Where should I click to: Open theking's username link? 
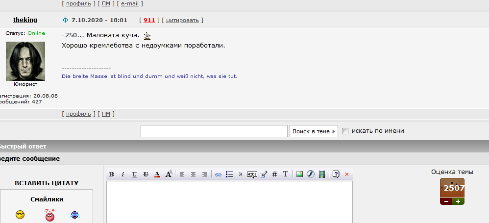[x=25, y=20]
